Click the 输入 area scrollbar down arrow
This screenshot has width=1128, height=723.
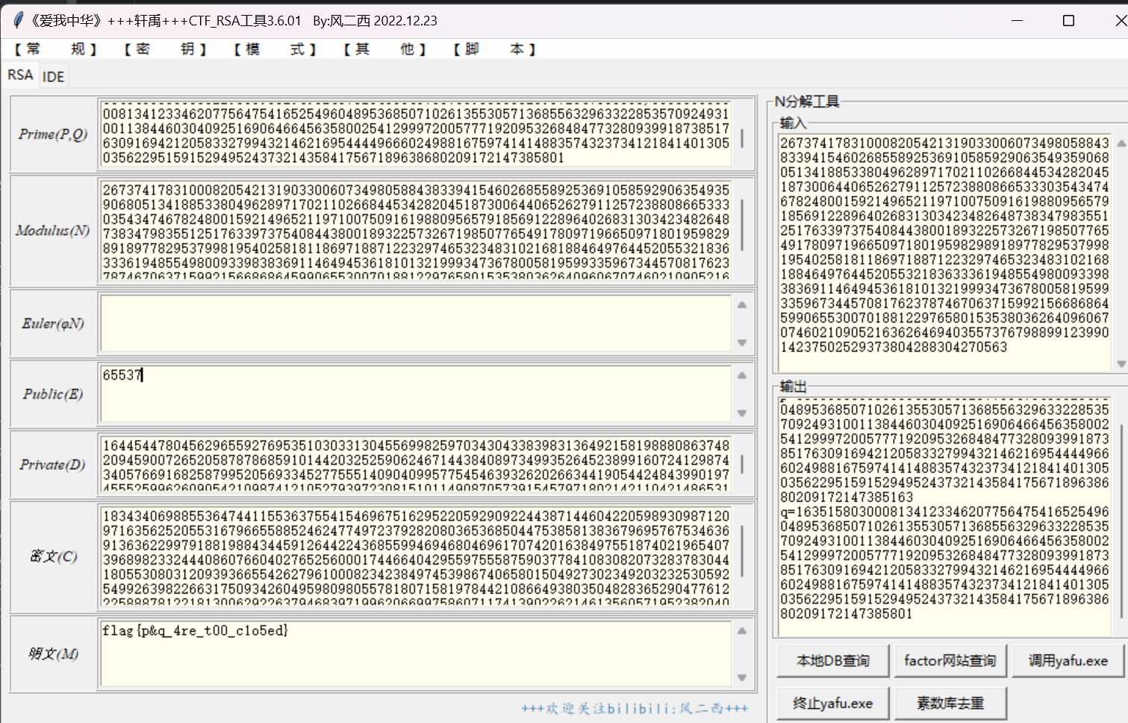[1121, 364]
